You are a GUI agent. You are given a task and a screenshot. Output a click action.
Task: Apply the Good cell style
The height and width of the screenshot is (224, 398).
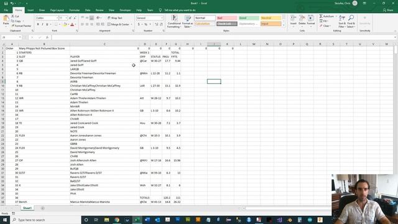pos(249,18)
